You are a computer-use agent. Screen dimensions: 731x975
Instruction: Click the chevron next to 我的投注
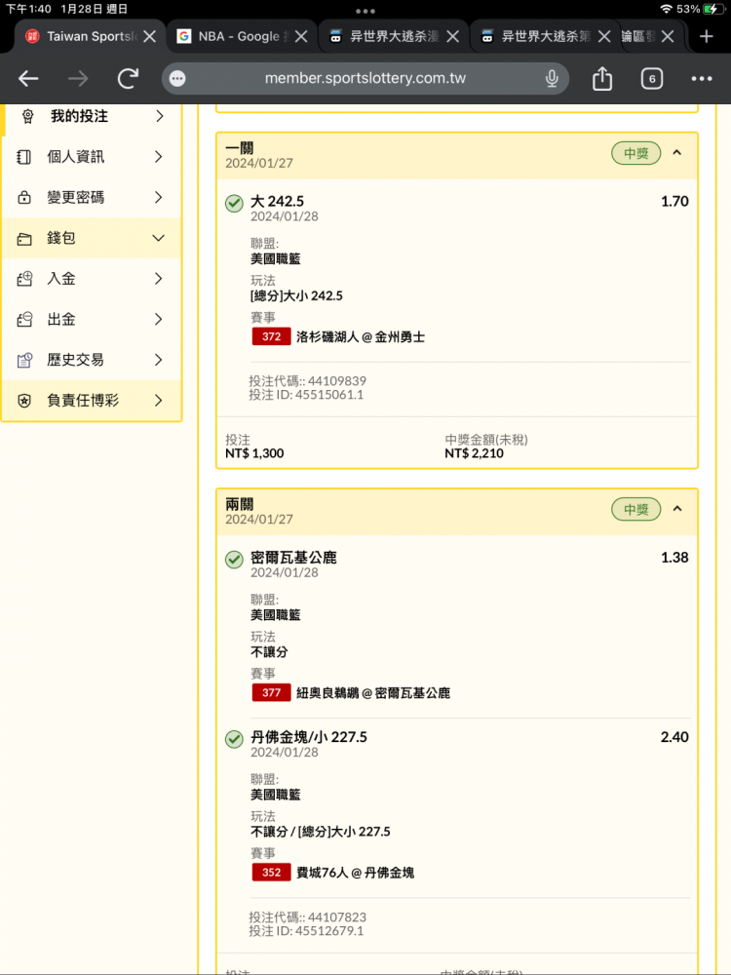[159, 116]
